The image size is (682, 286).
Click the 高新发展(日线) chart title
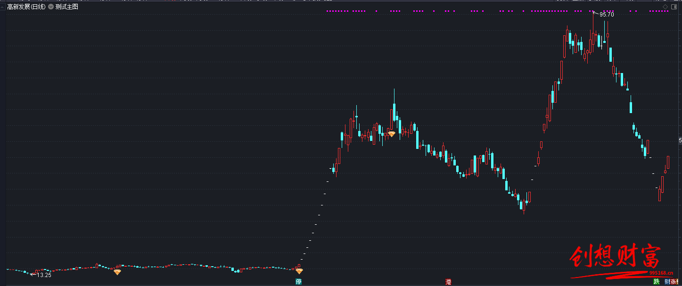coord(26,7)
